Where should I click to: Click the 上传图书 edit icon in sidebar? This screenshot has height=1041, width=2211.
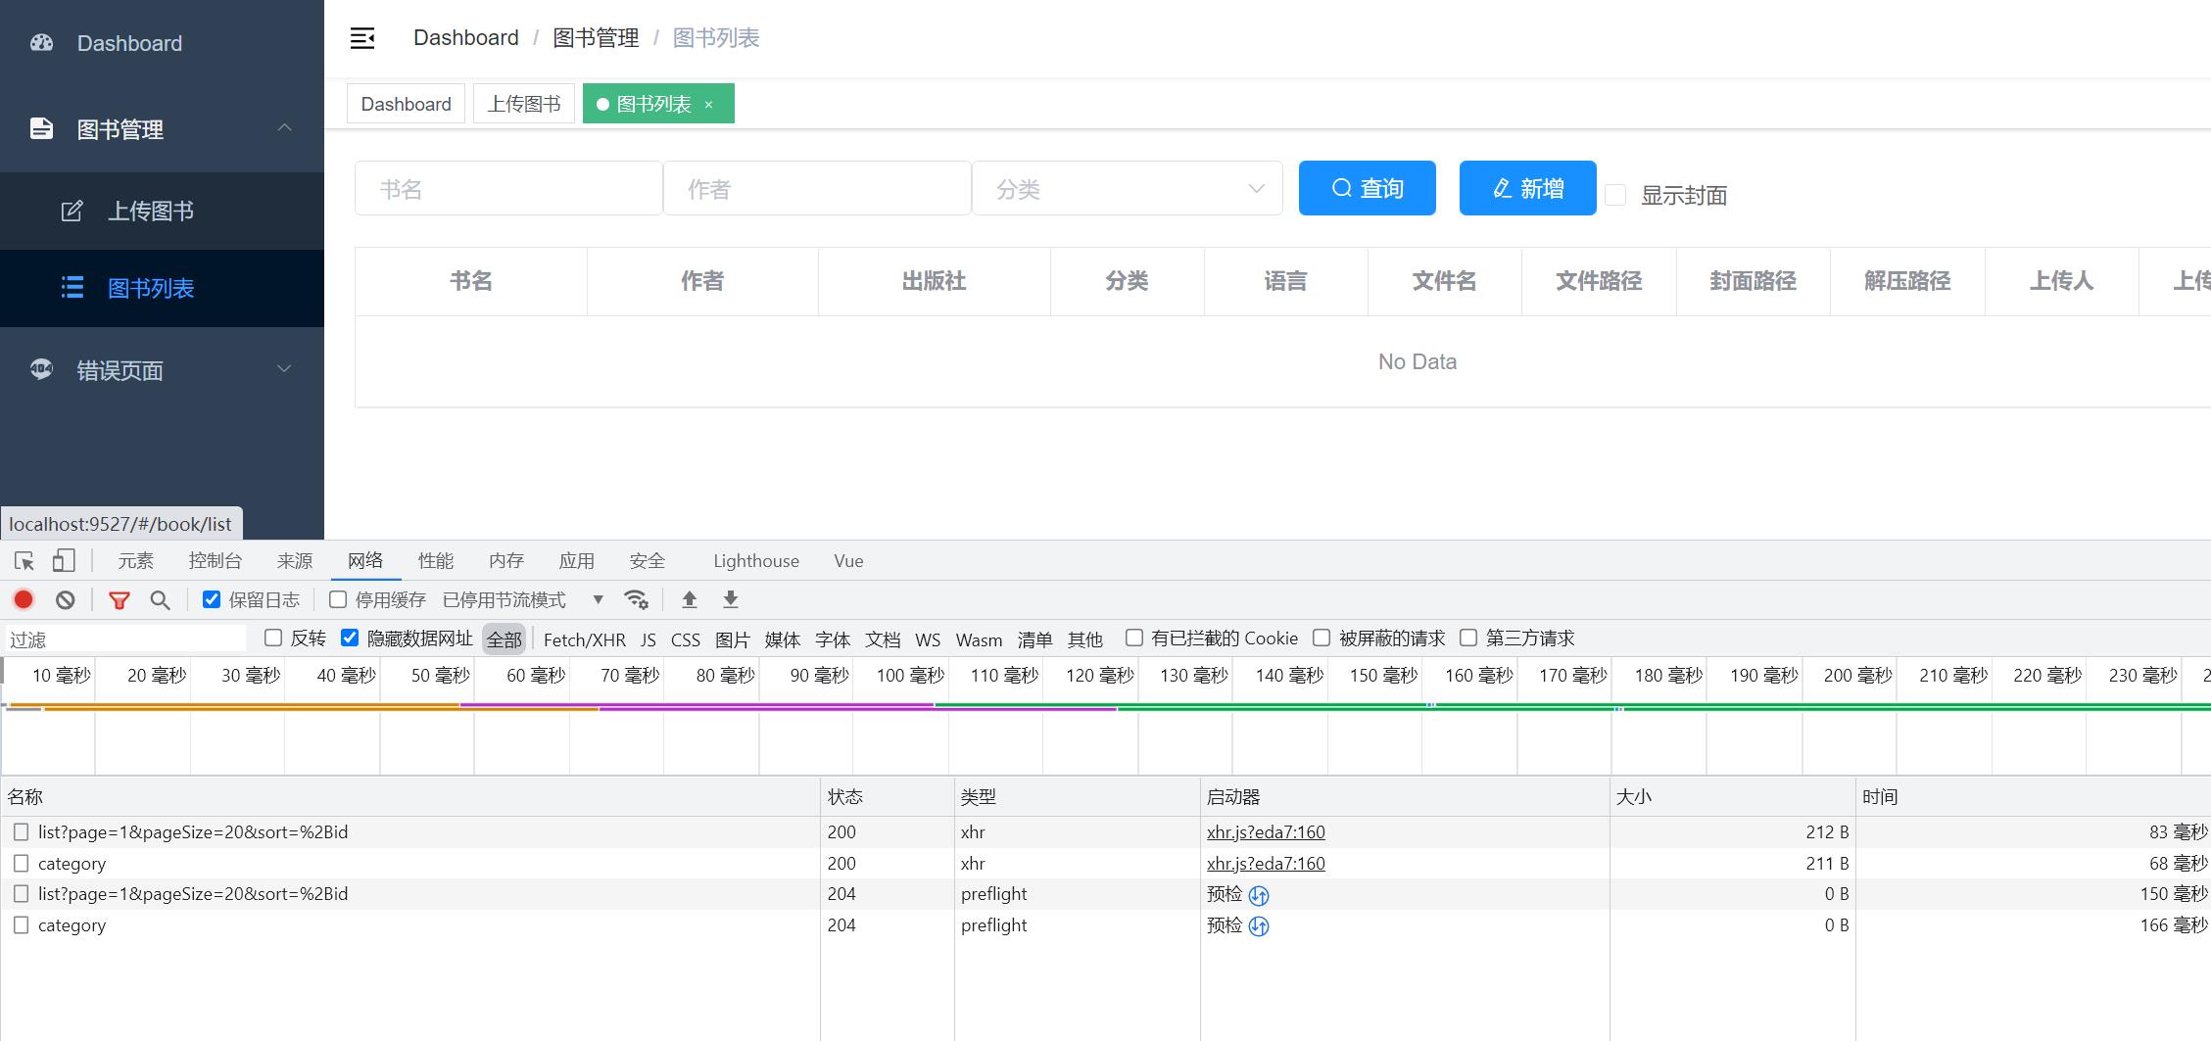coord(72,211)
